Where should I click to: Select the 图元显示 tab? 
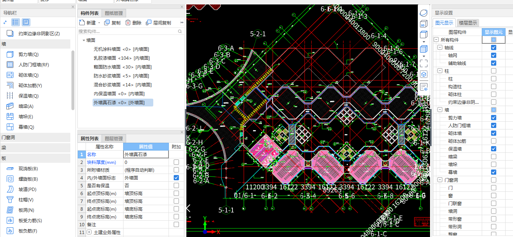pos(444,23)
